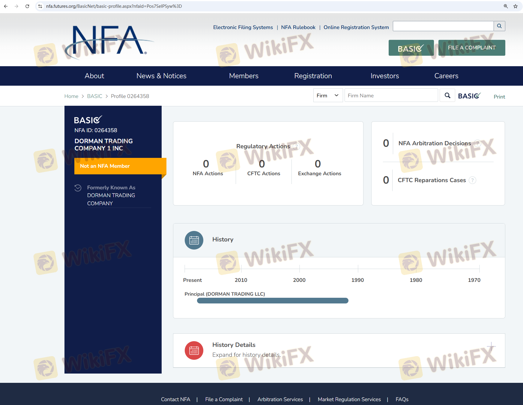Go to BASIC breadcrumb link
This screenshot has height=405, width=523.
tap(94, 96)
